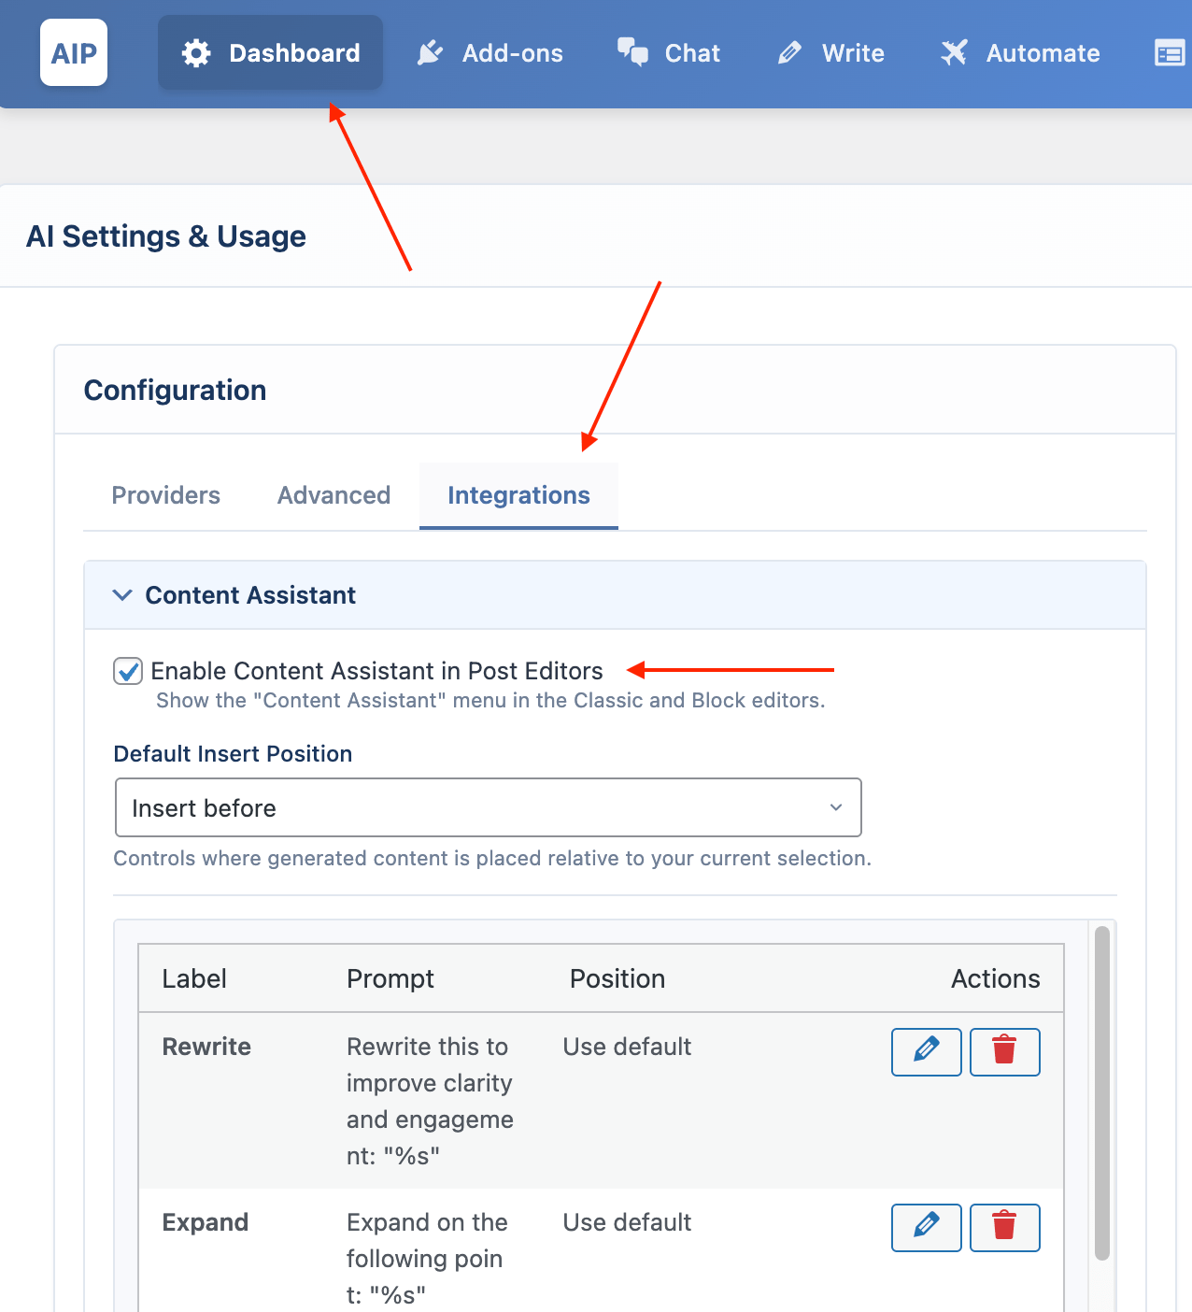
Task: Select the Integrations tab
Action: [518, 495]
